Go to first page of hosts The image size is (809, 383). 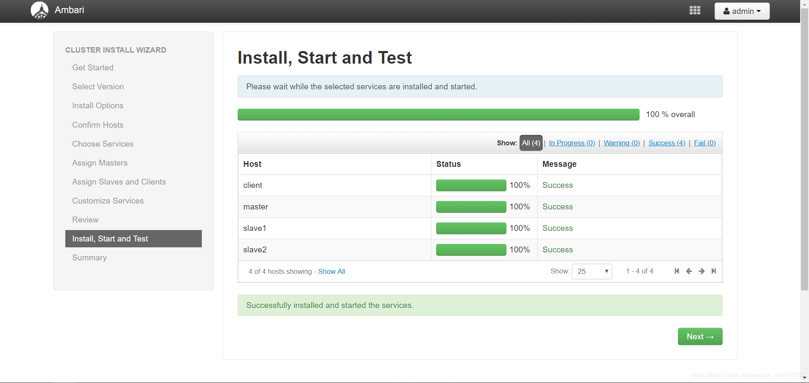[x=677, y=271]
